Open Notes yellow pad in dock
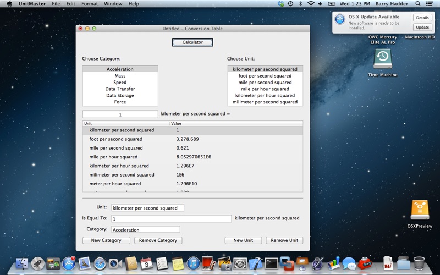The image size is (440, 275). click(178, 263)
